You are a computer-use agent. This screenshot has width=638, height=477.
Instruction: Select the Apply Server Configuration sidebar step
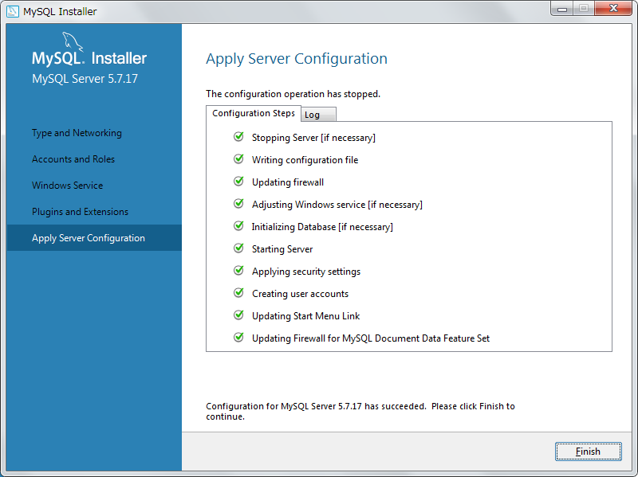89,238
